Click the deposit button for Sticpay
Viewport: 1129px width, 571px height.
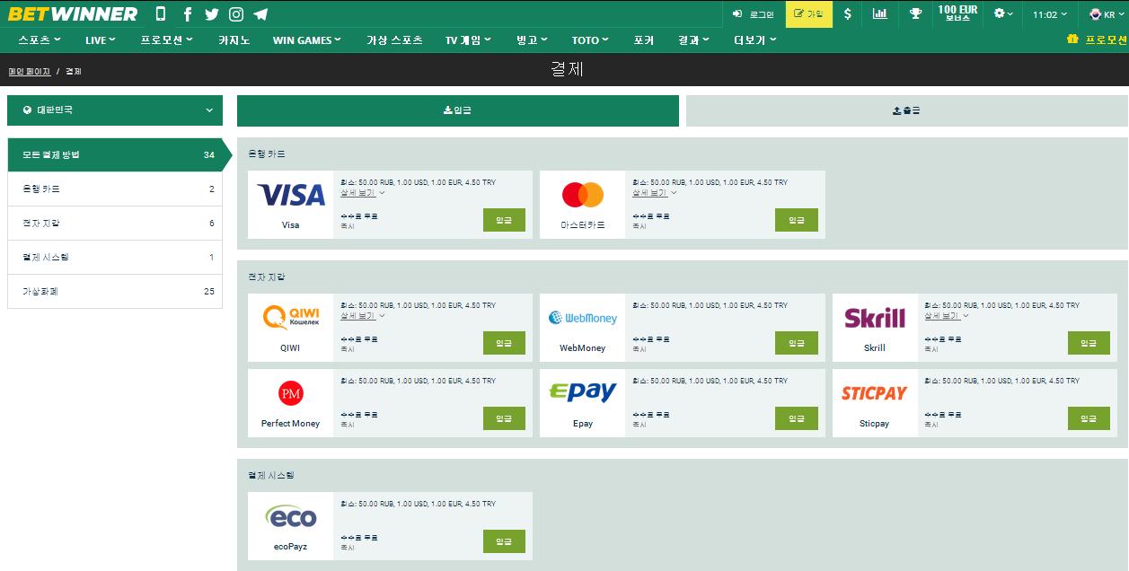click(x=1089, y=418)
